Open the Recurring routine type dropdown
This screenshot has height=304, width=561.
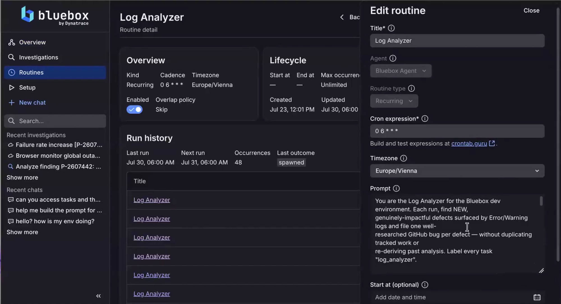pyautogui.click(x=394, y=101)
